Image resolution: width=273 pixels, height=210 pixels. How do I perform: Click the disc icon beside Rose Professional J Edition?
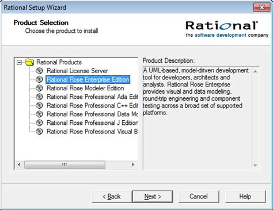39,123
